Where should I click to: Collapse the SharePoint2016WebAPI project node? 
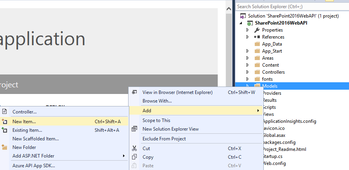[x=241, y=23]
